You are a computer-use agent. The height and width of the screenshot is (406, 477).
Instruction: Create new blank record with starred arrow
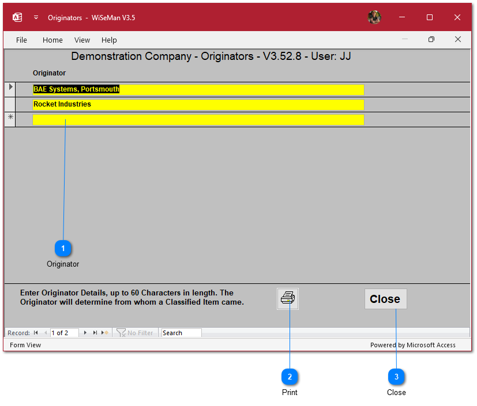(105, 333)
